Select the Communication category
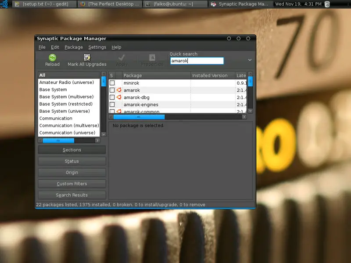The width and height of the screenshot is (351, 263). pyautogui.click(x=69, y=118)
